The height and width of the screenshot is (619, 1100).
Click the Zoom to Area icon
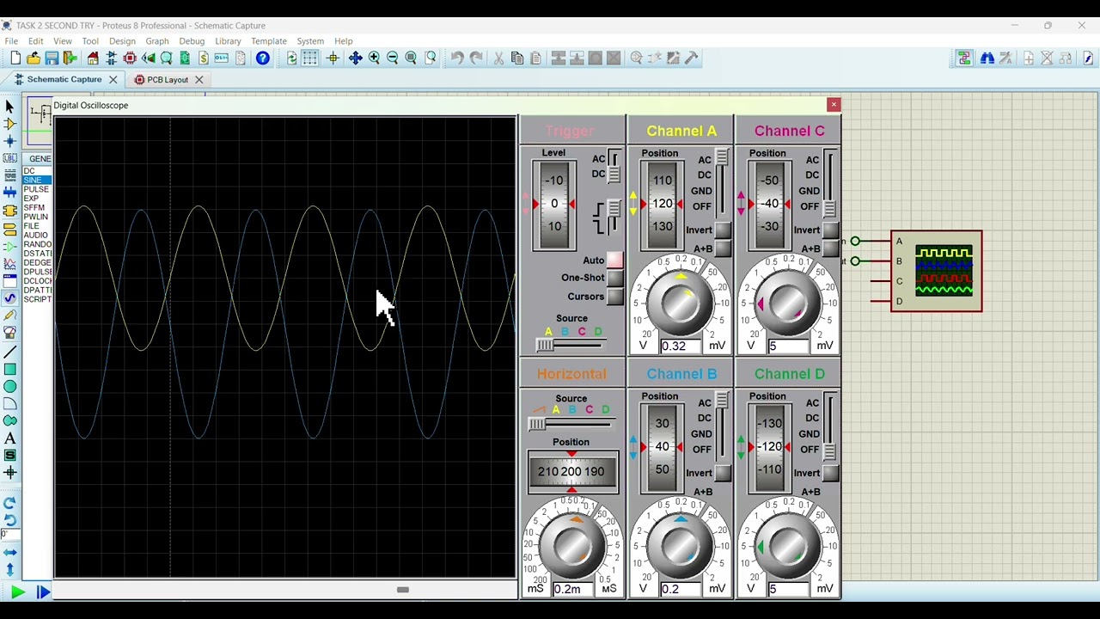[431, 58]
